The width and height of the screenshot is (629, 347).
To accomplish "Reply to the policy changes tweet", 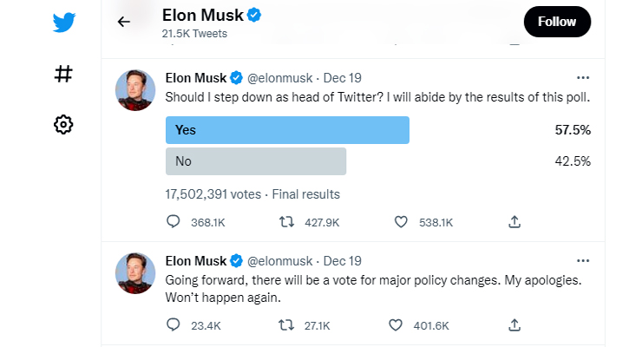I will 174,324.
